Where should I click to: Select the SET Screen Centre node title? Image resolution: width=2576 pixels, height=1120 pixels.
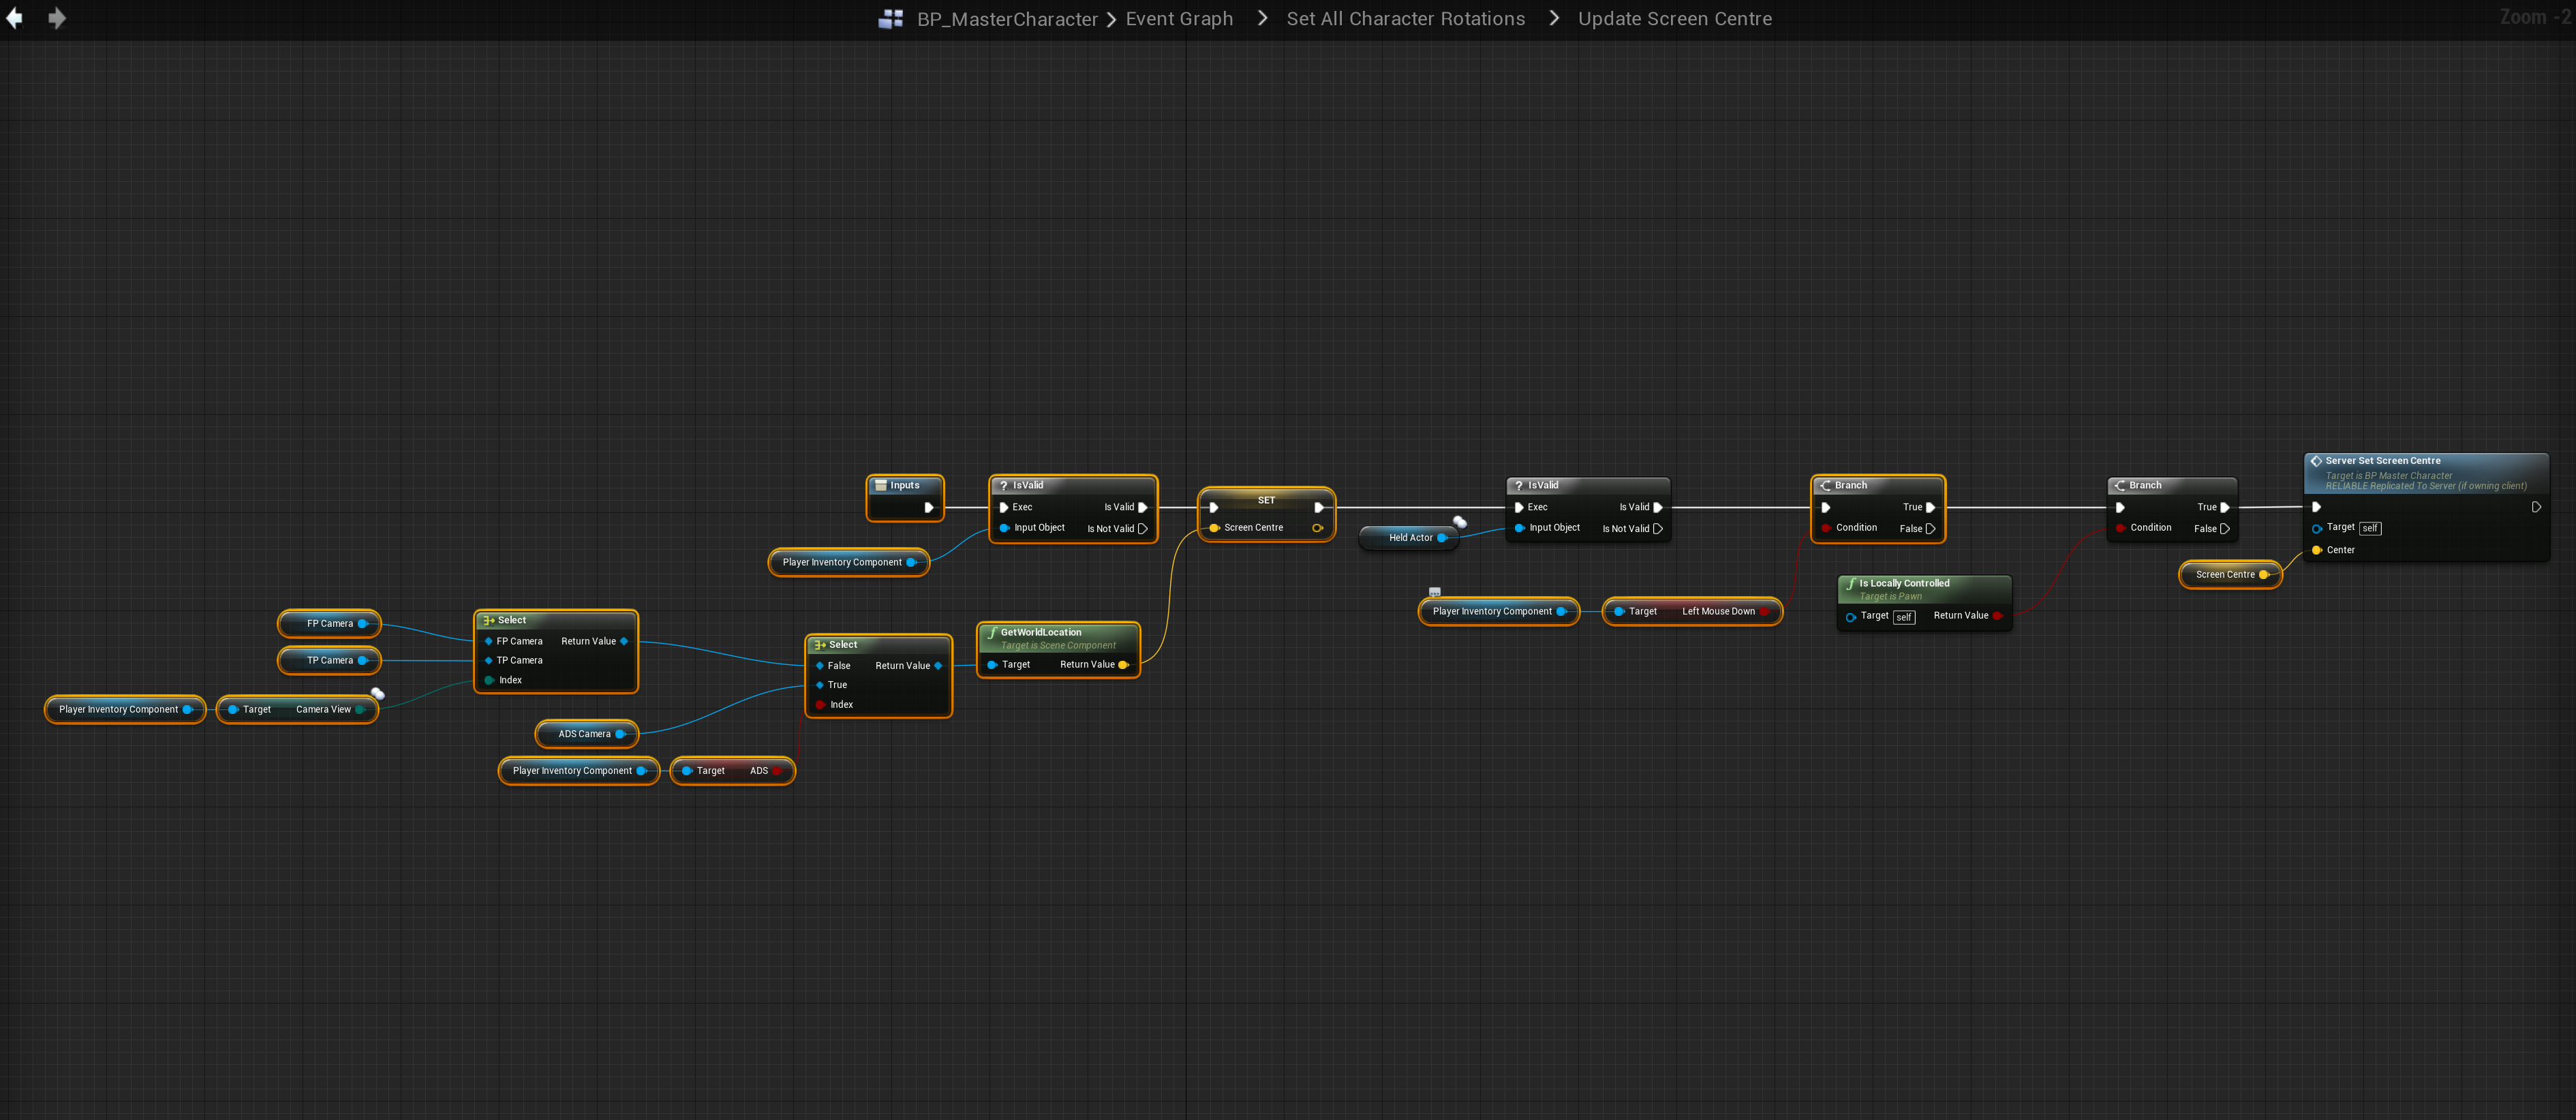pyautogui.click(x=1266, y=500)
